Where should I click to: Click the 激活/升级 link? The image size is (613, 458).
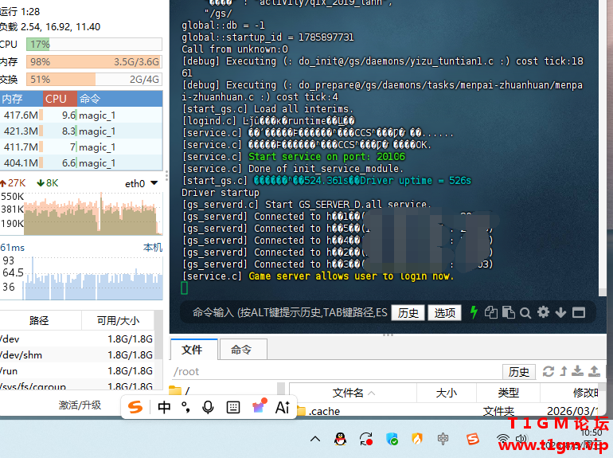click(80, 405)
